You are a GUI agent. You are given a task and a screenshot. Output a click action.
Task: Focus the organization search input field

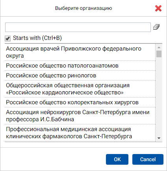[78, 27]
